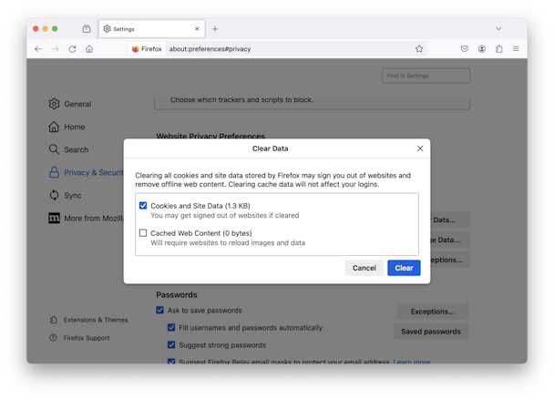Screen dimensions: 554x399
Task: Toggle Suggest strong passwords checkbox
Action: click(171, 345)
